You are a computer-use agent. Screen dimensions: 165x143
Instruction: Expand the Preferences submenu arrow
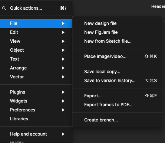pos(63,110)
